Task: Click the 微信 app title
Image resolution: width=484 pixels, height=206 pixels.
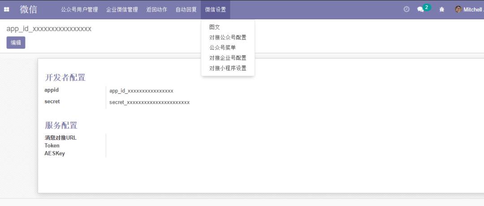Action: pos(28,9)
